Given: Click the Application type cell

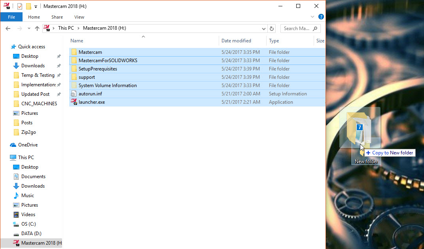Looking at the screenshot, I should 281,102.
